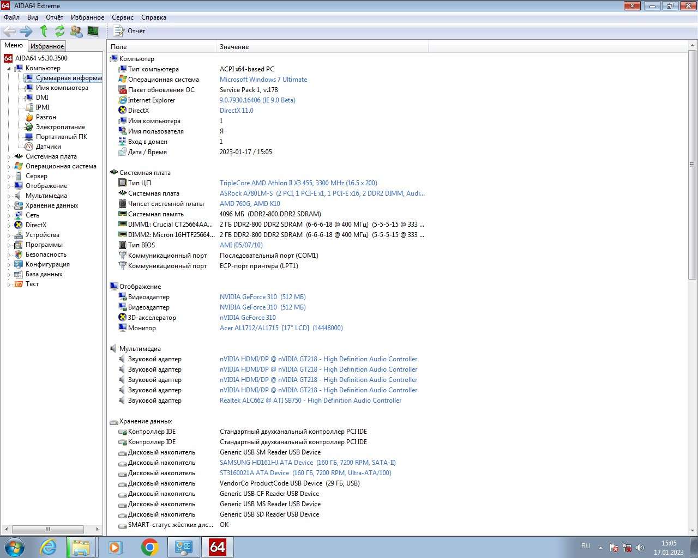
Task: Click the forward navigation arrow
Action: 26,31
